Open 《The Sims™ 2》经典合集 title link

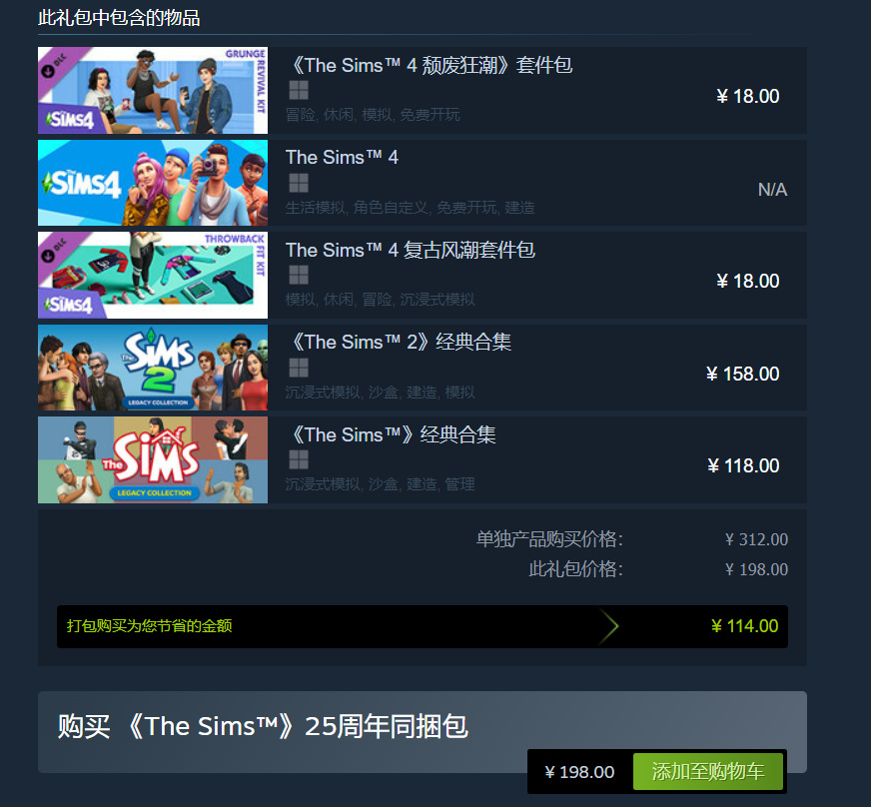click(399, 343)
